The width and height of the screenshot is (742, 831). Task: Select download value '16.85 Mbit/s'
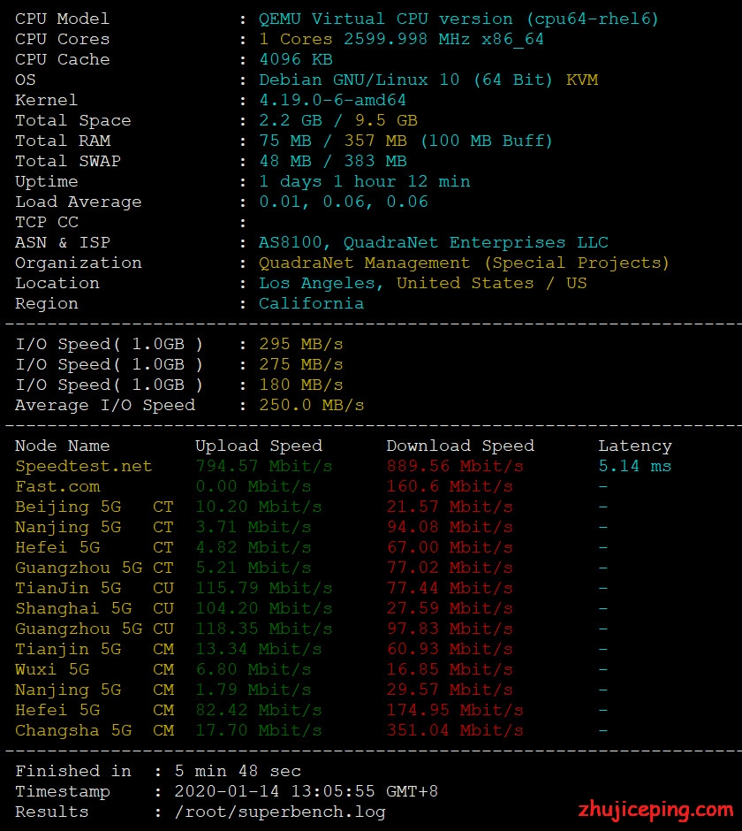pos(450,670)
